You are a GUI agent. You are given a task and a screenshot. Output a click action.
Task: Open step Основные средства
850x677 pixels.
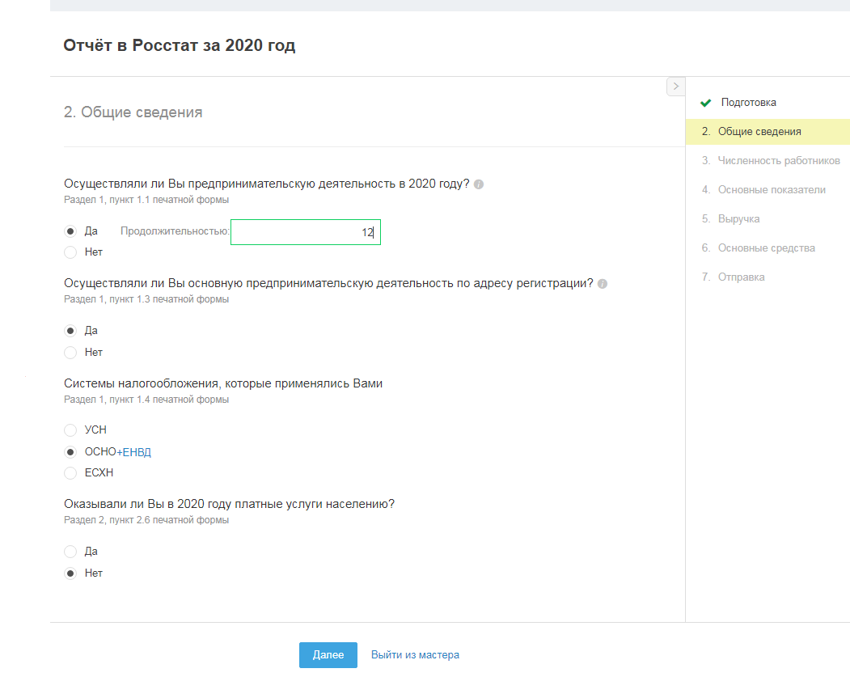point(766,248)
